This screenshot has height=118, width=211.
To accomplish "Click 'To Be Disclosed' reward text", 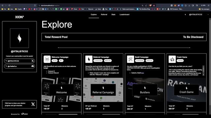I will click(x=193, y=37).
